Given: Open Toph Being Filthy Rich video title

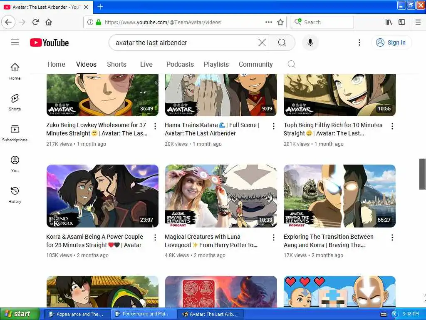Looking at the screenshot, I should click(333, 129).
